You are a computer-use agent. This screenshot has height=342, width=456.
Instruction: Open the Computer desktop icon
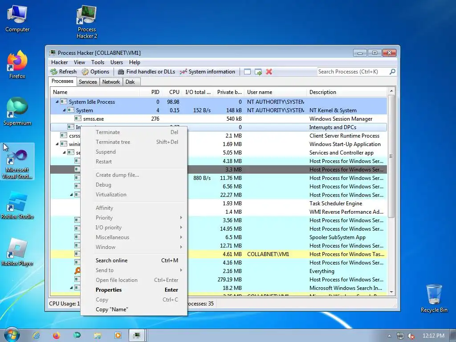pos(17,18)
